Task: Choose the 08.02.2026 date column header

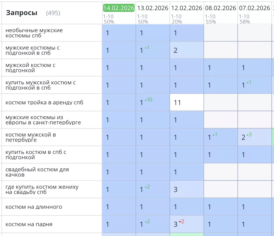Action: point(221,8)
